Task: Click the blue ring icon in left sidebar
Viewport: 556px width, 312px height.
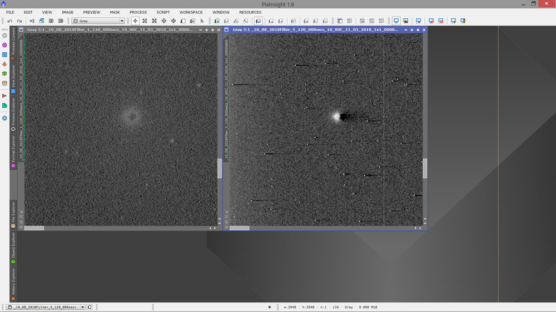Action: [4, 118]
